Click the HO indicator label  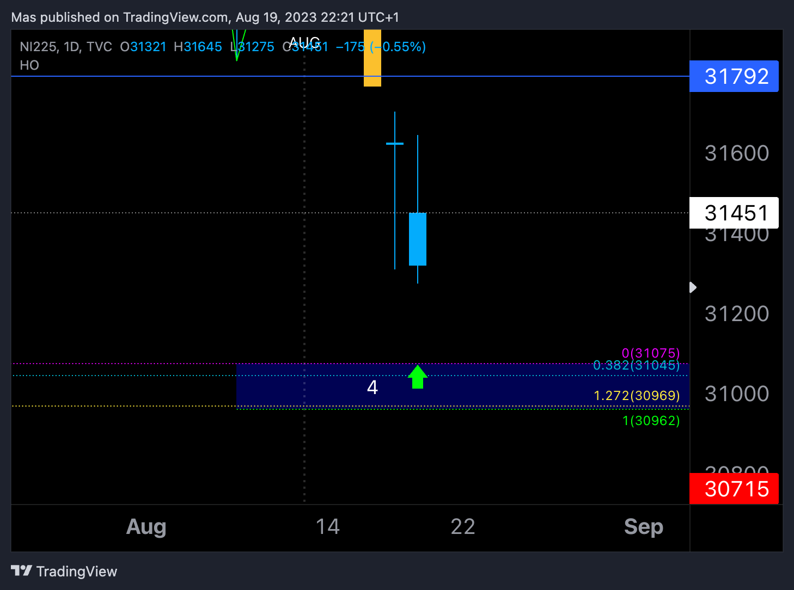click(29, 65)
